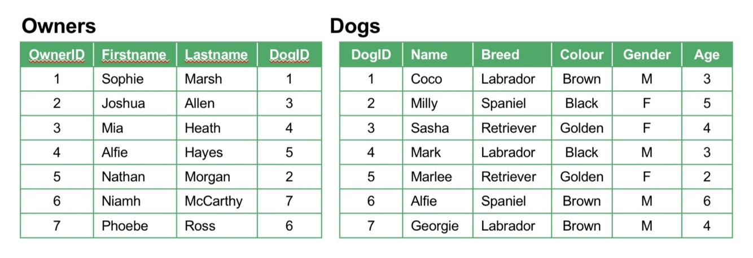Screen dimensions: 753x258
Task: Select the Firstname header in Owners table
Action: coord(134,55)
